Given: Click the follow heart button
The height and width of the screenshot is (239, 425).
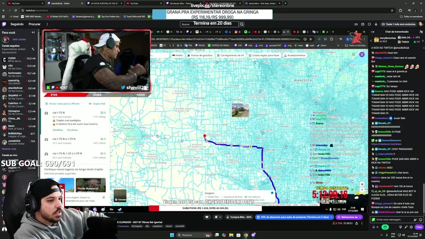Looking at the screenshot, I should tap(207, 217).
